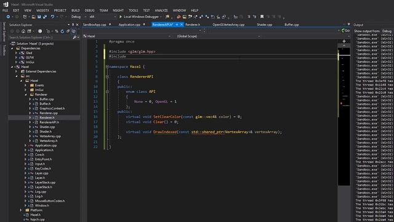The image size is (394, 222).
Task: Click Solution Explorer Home icon
Action: pyautogui.click(x=23, y=31)
